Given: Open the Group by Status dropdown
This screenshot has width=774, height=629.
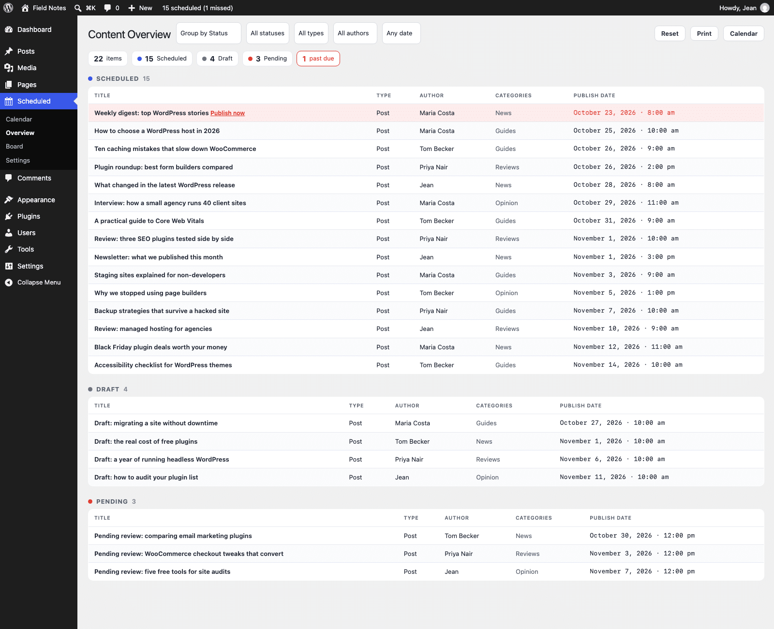Looking at the screenshot, I should [x=208, y=33].
